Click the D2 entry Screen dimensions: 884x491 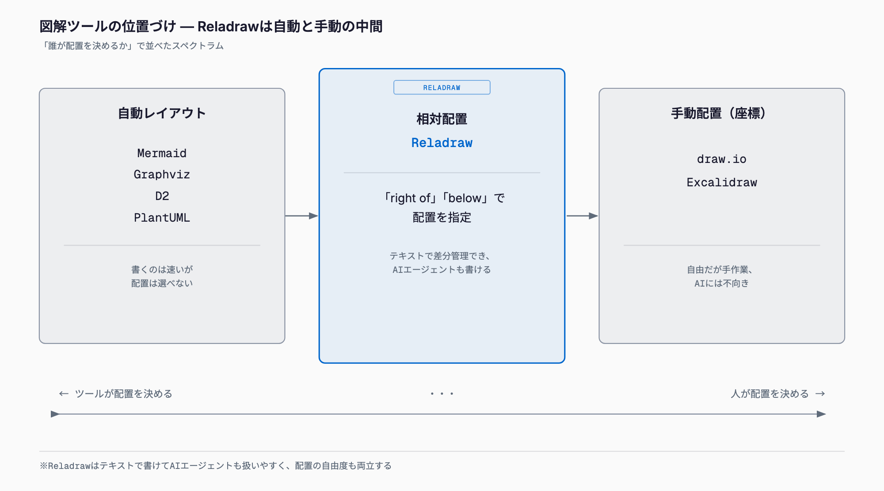point(162,196)
